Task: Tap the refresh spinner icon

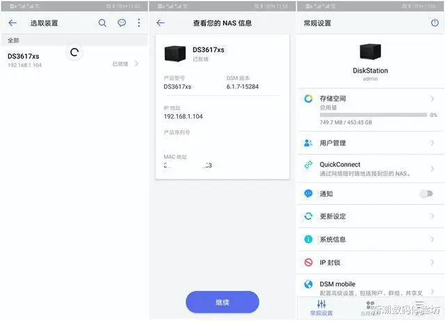Action: coord(74,52)
